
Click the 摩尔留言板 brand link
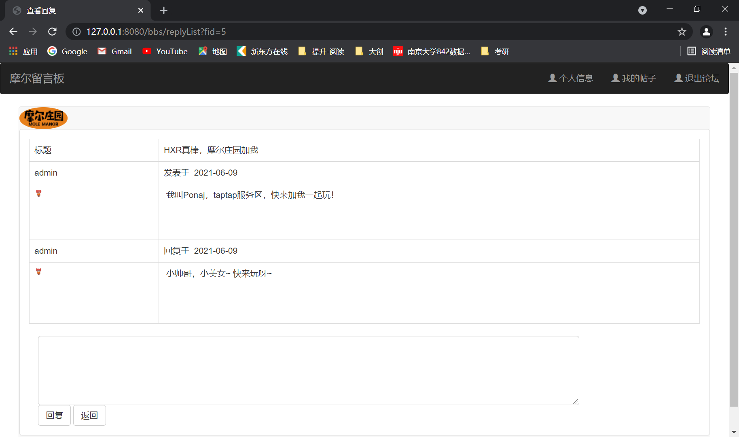pyautogui.click(x=37, y=78)
